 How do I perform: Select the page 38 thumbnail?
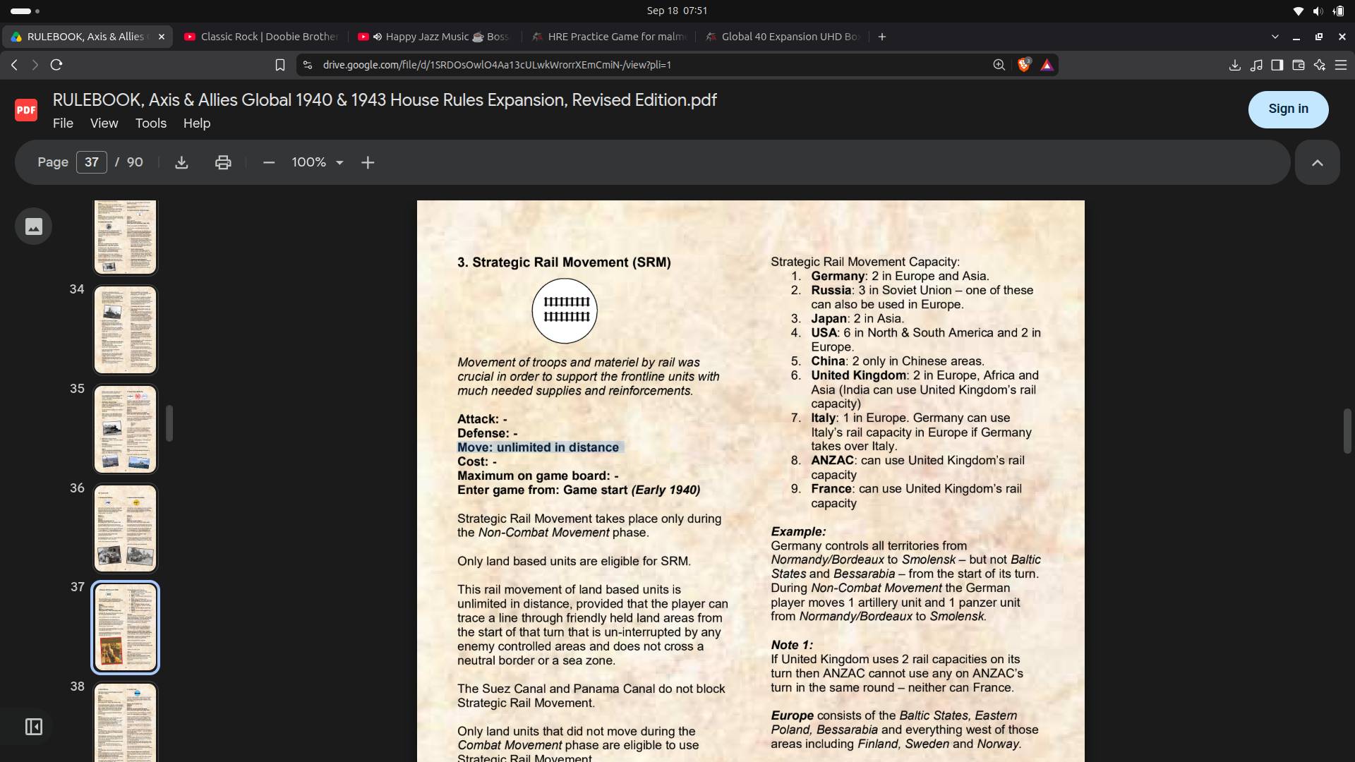point(126,722)
